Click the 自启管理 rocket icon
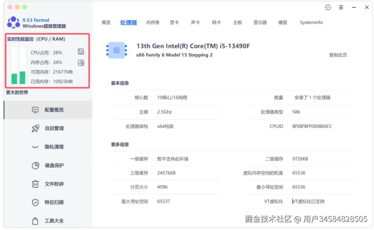Image resolution: width=374 pixels, height=230 pixels. point(35,129)
